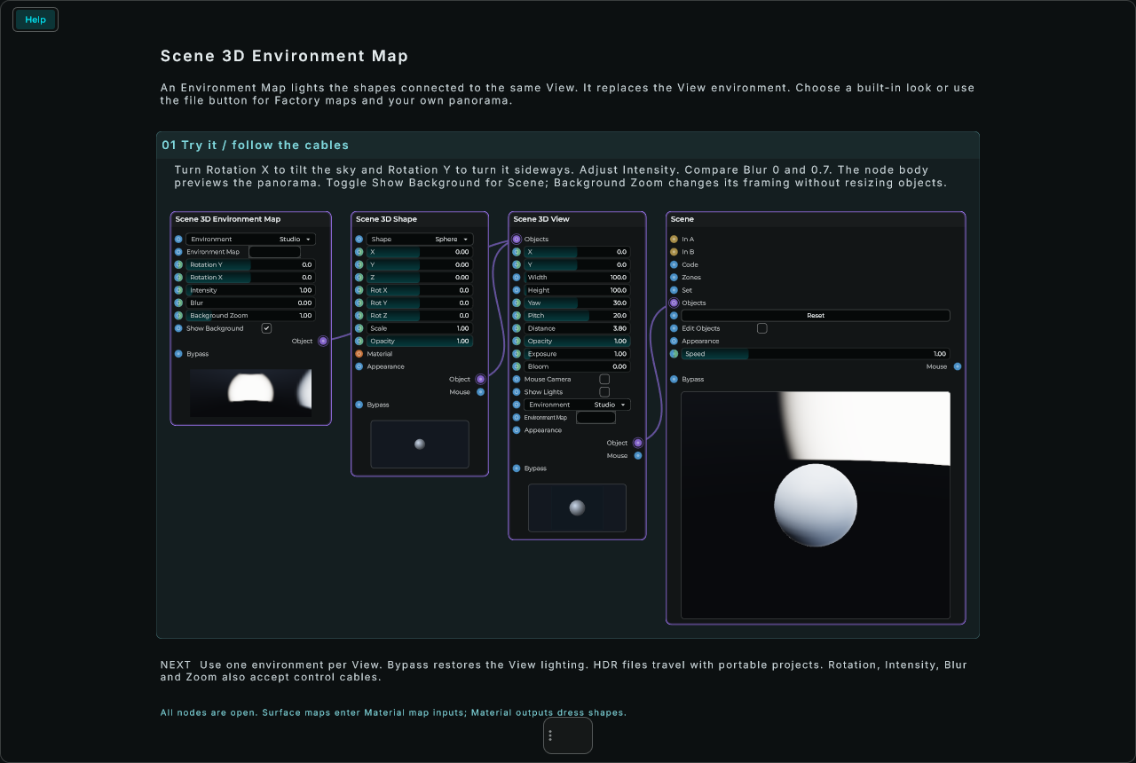Click the Scene node's Mouse output port

coord(958,366)
